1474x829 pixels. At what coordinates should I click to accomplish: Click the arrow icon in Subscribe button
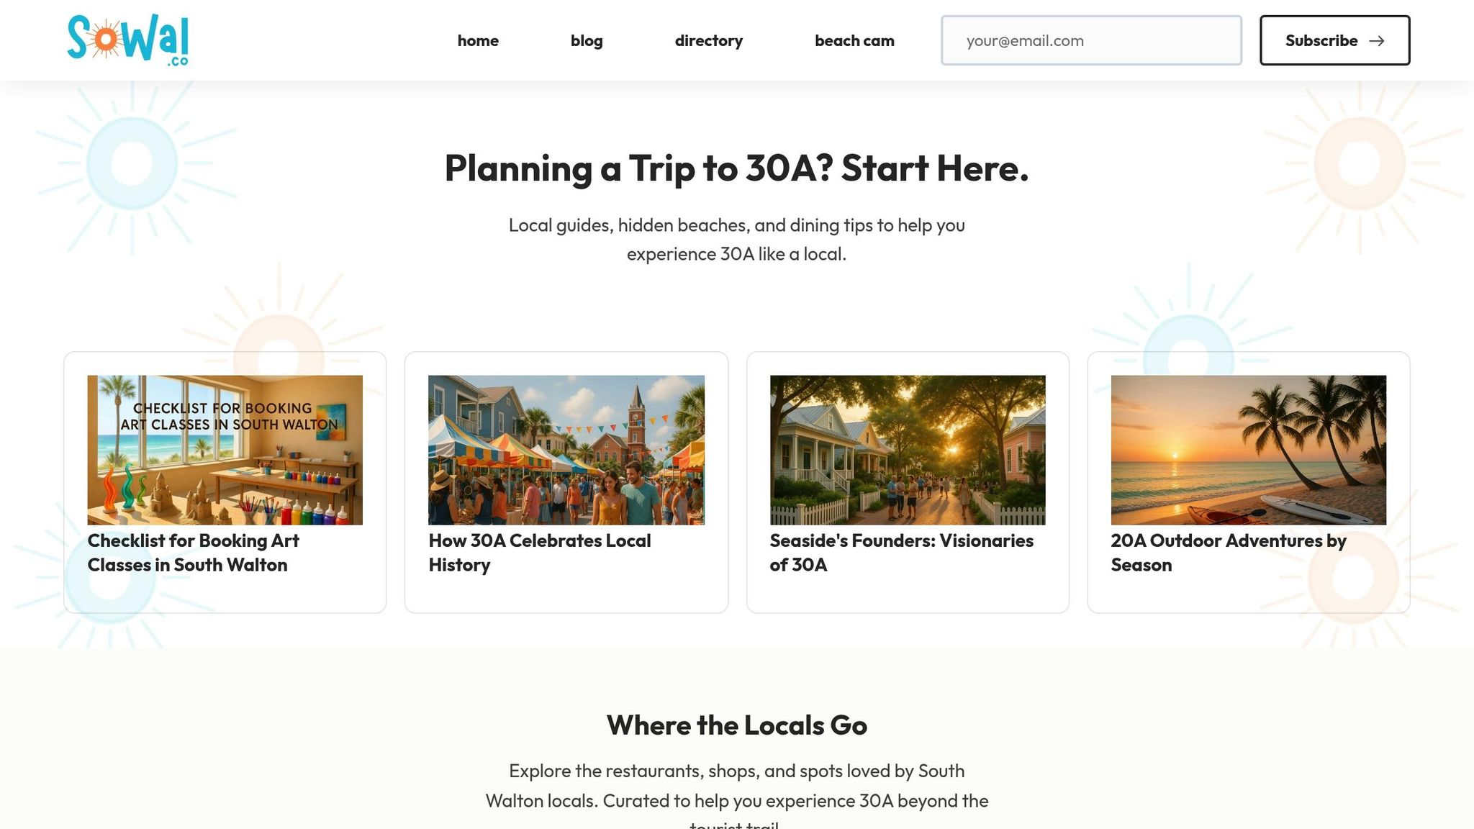coord(1376,41)
